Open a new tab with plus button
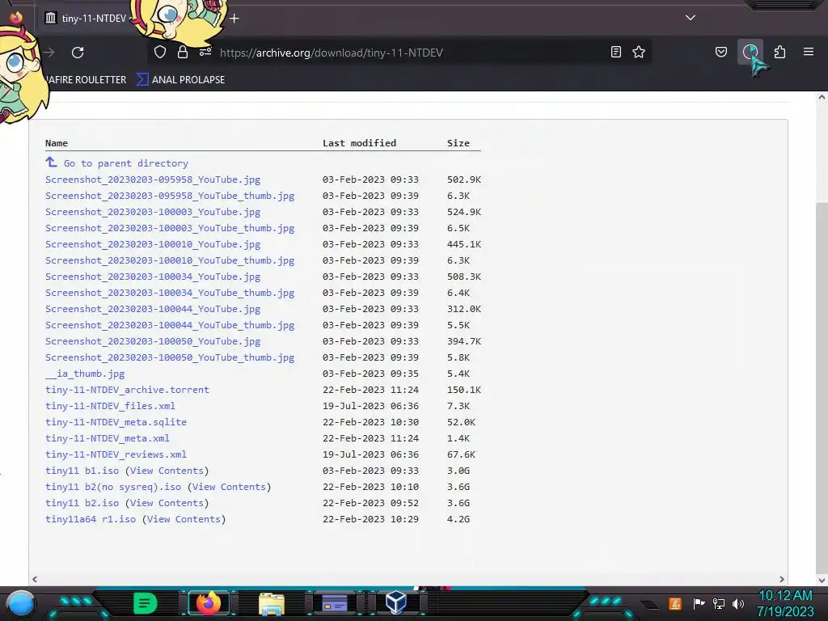 point(234,19)
